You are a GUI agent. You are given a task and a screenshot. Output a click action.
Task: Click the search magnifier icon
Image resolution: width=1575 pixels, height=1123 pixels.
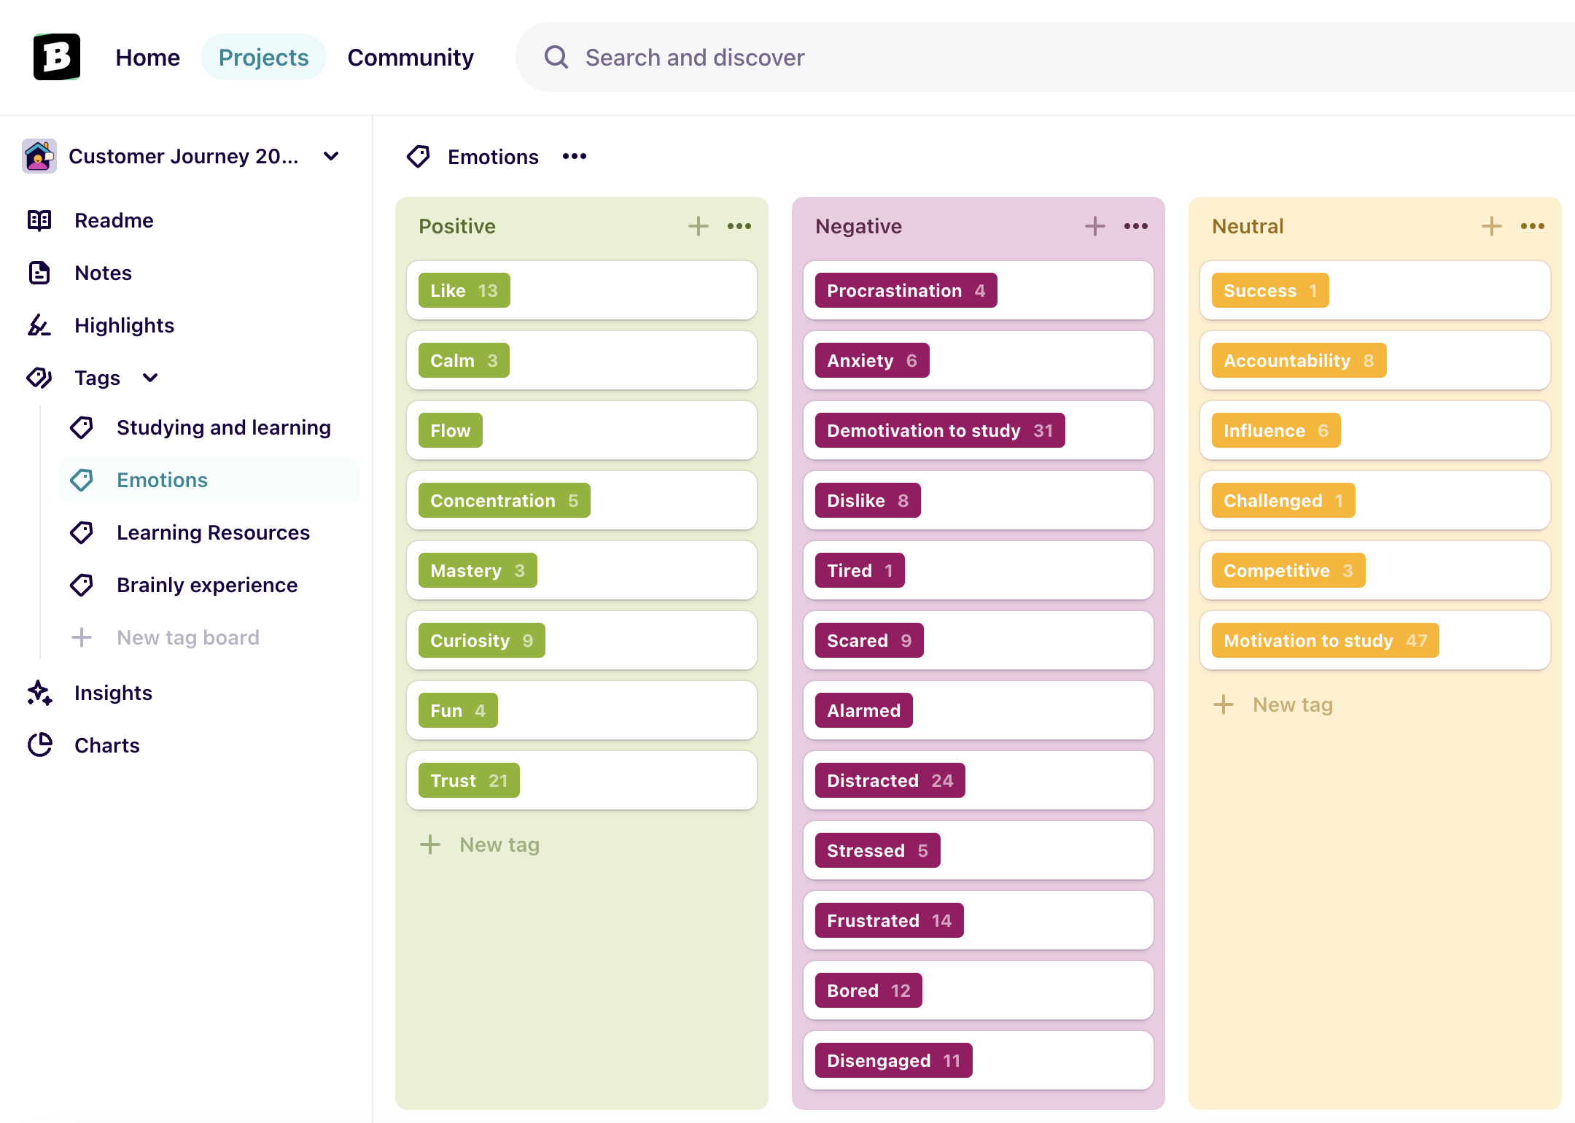(556, 57)
